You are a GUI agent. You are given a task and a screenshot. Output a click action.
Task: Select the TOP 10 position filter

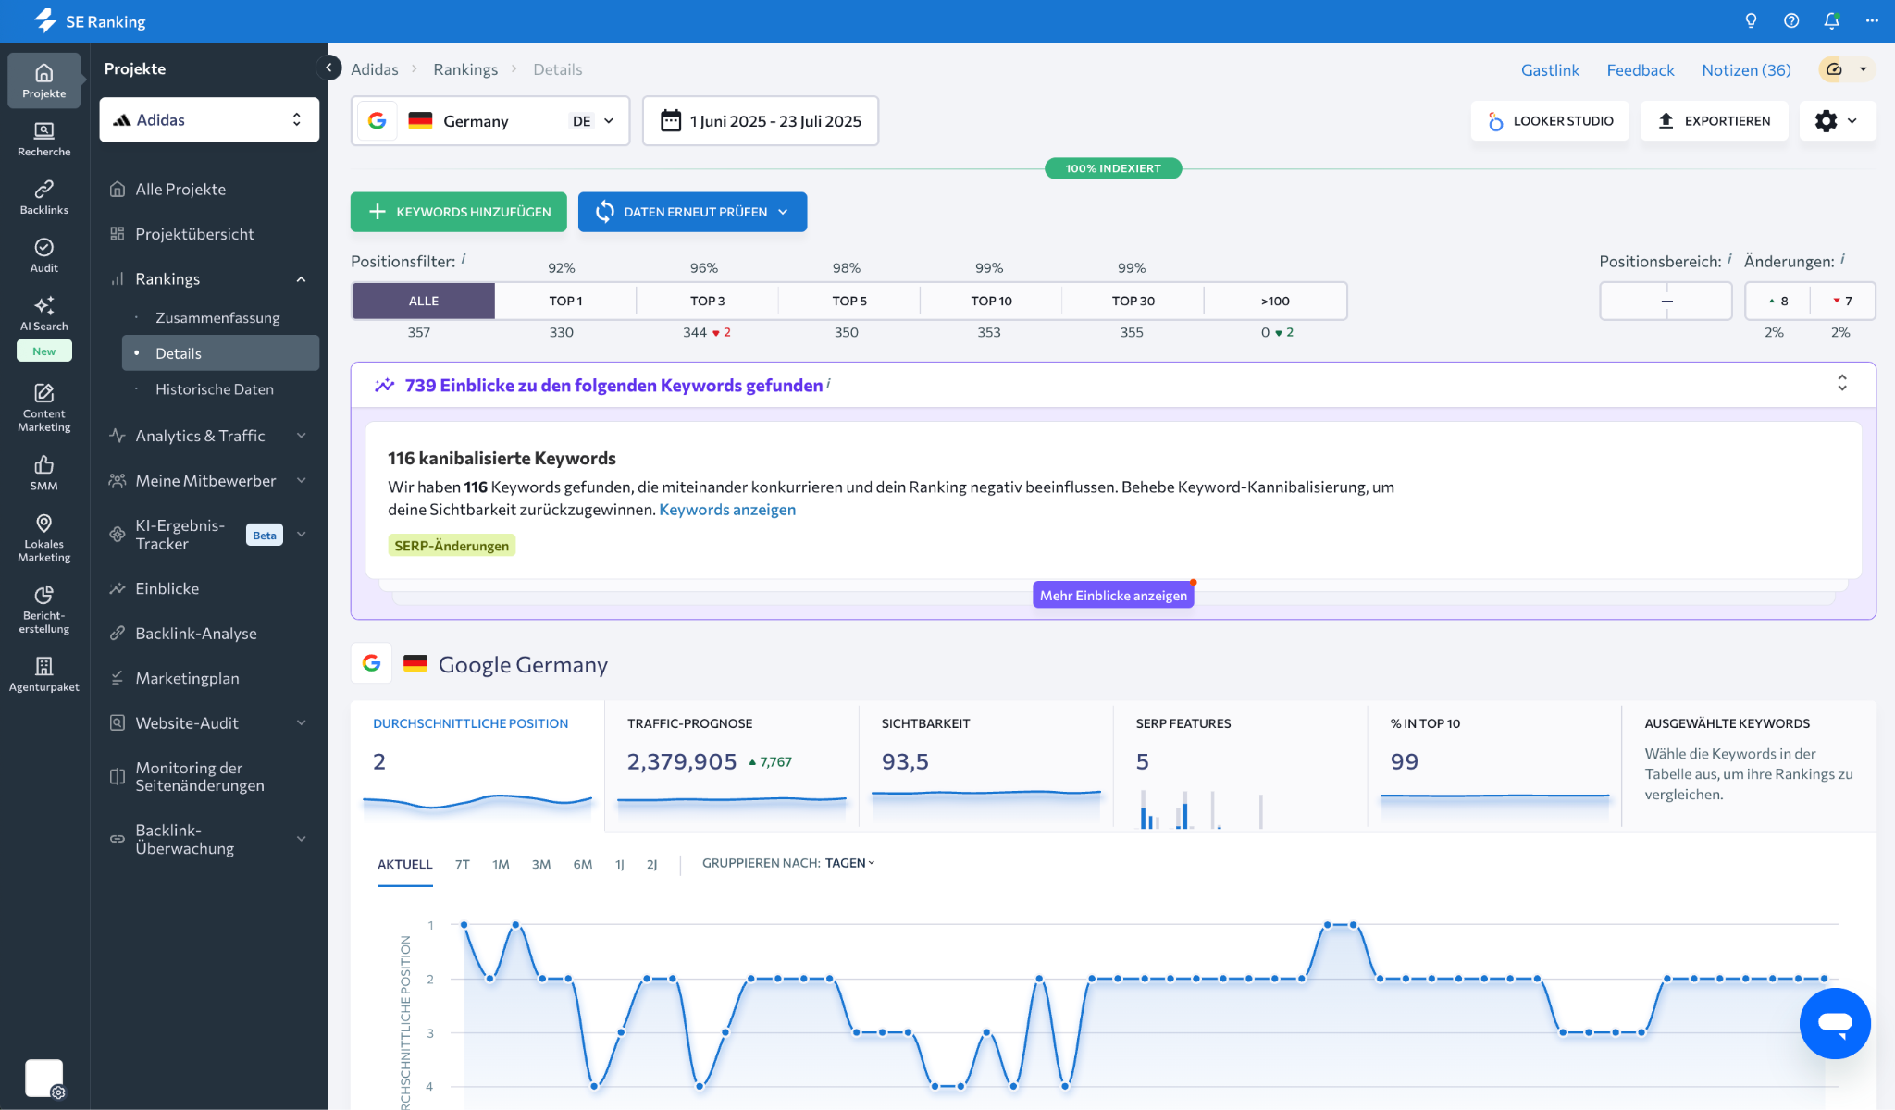coord(991,301)
